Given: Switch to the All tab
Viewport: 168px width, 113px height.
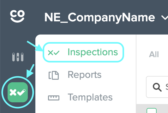Looking at the screenshot, I should tap(154, 54).
